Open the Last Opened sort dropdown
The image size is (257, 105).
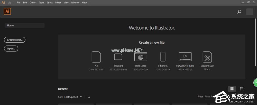[x=73, y=97]
